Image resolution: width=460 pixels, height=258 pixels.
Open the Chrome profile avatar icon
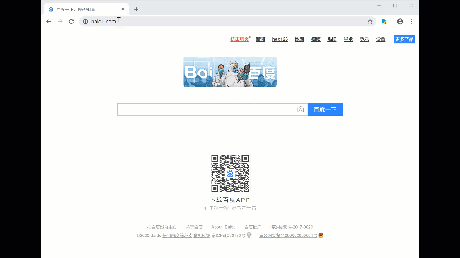coord(400,21)
